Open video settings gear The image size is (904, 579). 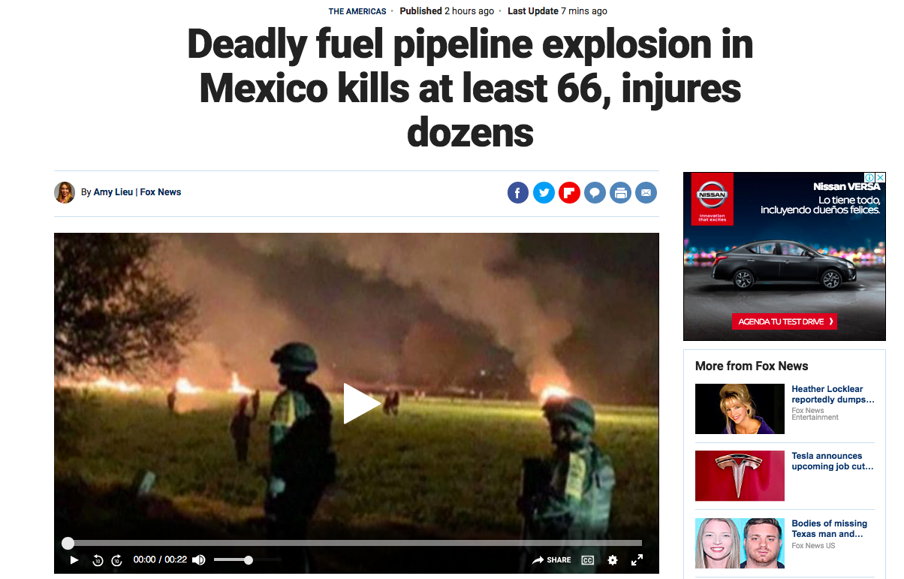(x=613, y=560)
